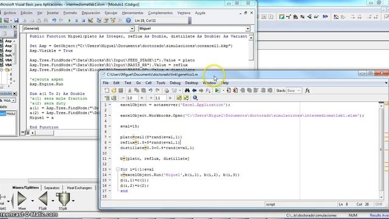Select the Mixers/Splitters tab in Aspen palette
The width and height of the screenshot is (389, 219).
(x=26, y=188)
